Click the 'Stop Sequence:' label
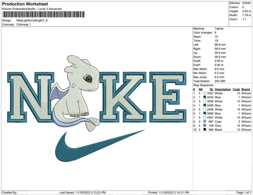This screenshot has height=195, width=253. point(203,85)
